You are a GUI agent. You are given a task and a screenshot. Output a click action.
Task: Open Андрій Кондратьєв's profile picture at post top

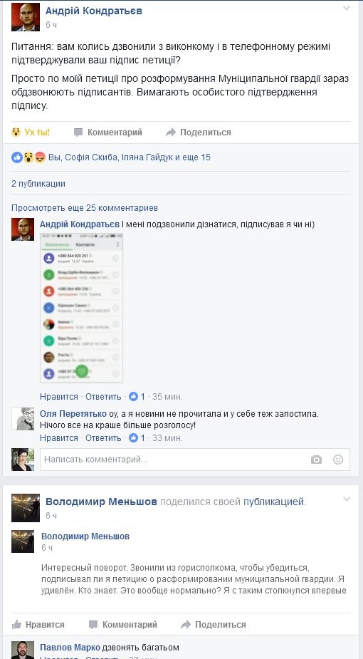tap(26, 17)
